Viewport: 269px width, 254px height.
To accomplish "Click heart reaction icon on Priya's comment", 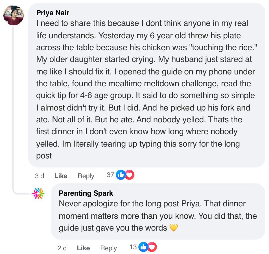I will pyautogui.click(x=129, y=175).
